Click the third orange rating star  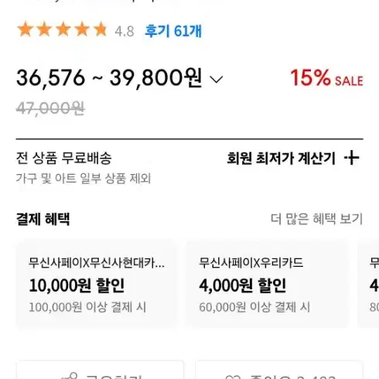(x=63, y=29)
